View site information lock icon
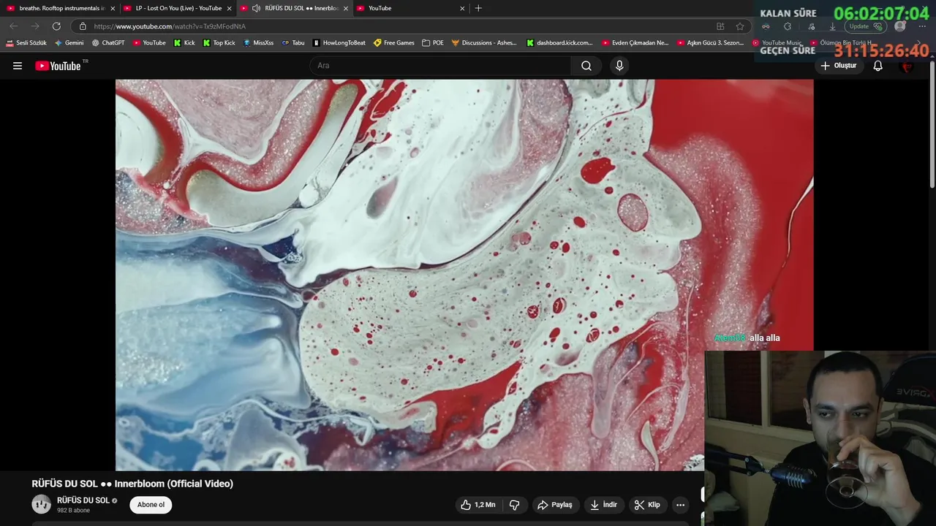The image size is (936, 526). 83,26
